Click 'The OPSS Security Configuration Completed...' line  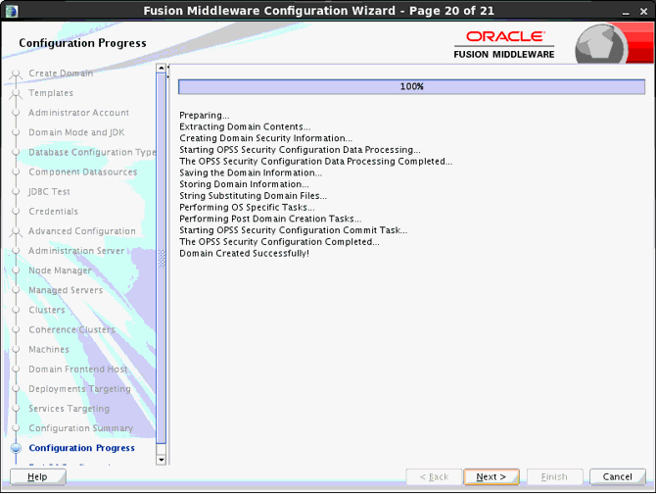pyautogui.click(x=279, y=241)
